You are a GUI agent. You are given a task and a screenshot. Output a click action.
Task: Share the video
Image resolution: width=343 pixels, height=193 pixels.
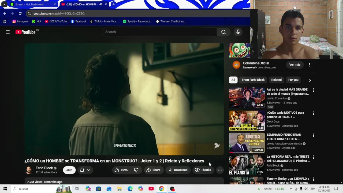[154, 170]
